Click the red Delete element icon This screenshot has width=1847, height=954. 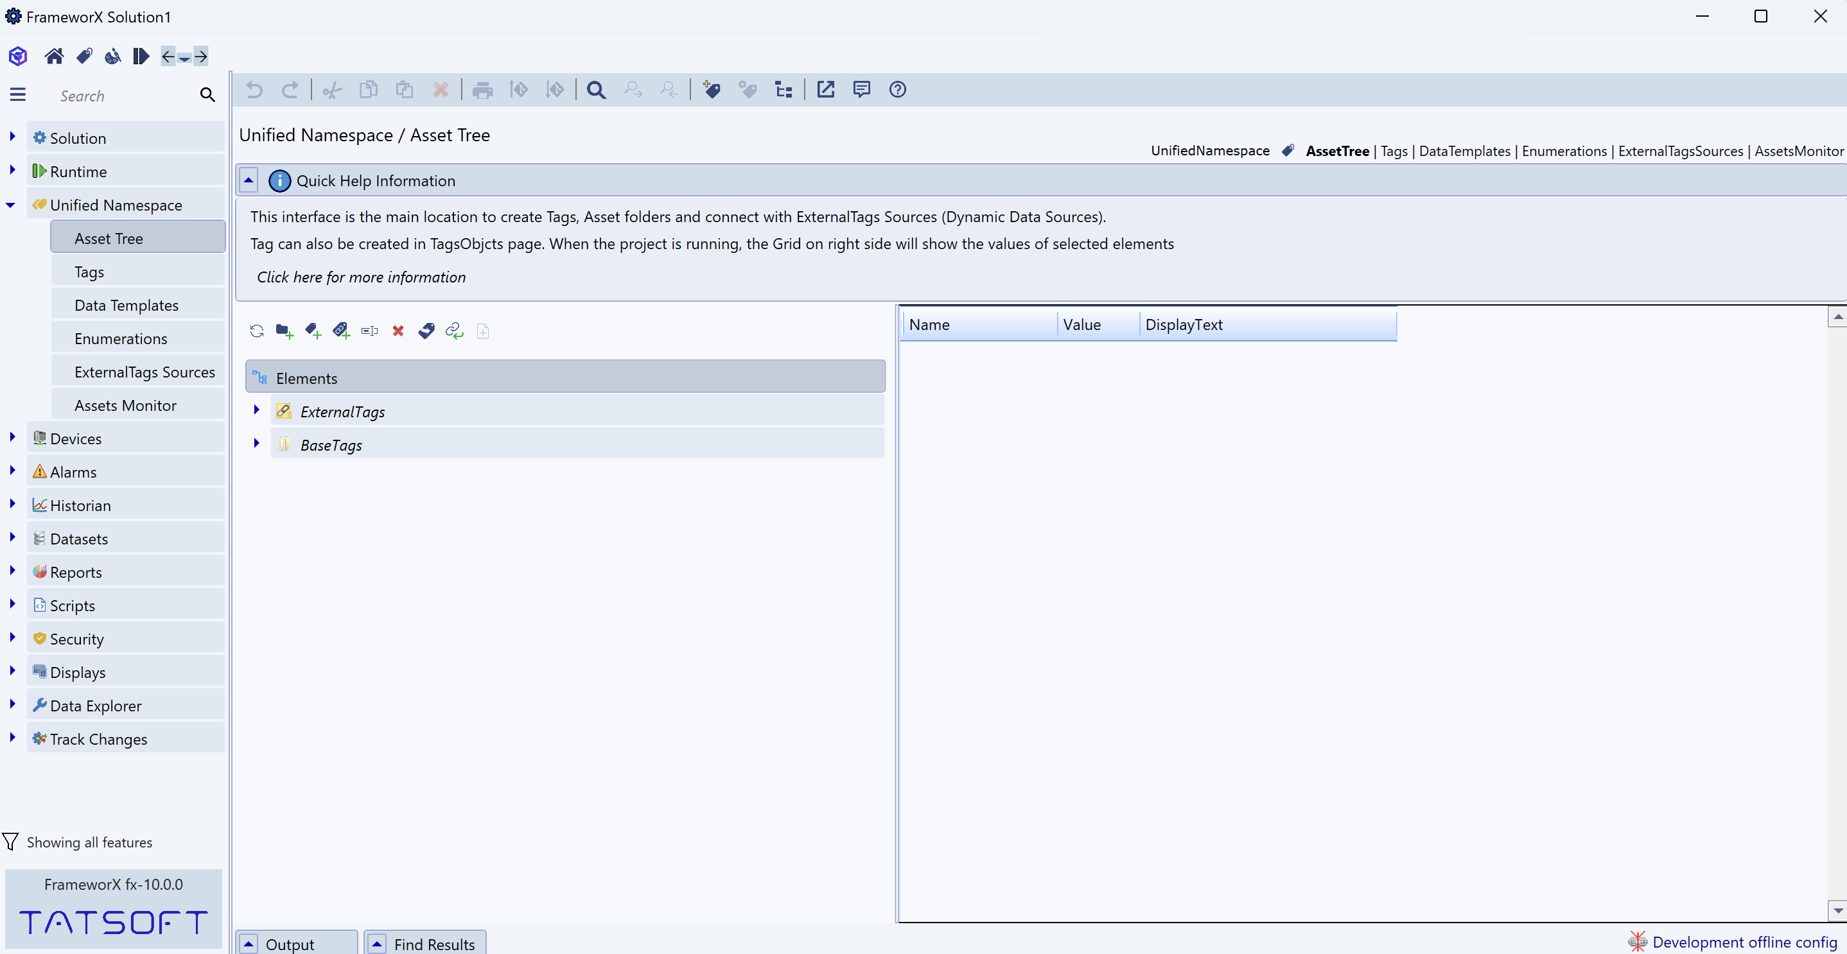pos(398,331)
